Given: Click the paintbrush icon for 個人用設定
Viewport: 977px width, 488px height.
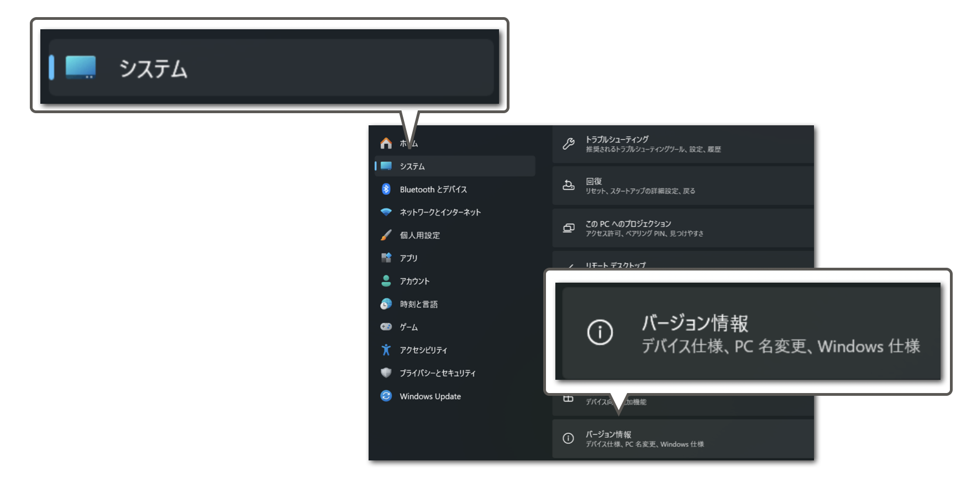Looking at the screenshot, I should coord(386,235).
